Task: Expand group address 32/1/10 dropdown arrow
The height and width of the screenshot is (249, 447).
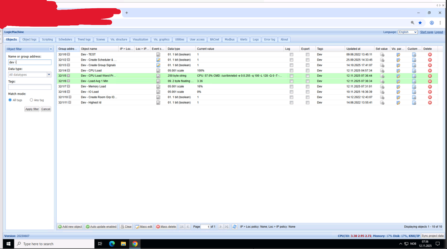Action: 70,97
